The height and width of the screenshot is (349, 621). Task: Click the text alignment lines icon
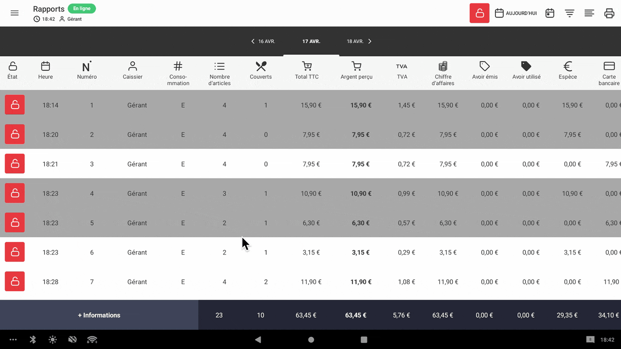[x=589, y=13]
